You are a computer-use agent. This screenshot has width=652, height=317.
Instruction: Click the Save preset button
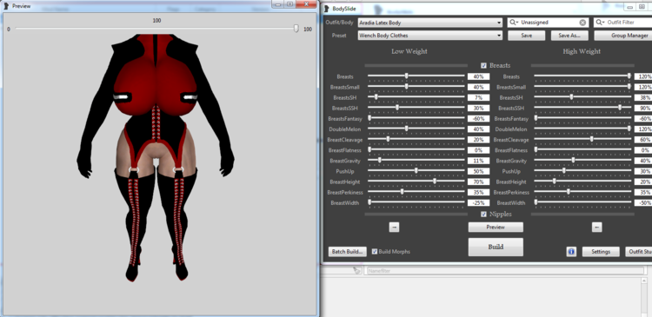coord(527,36)
